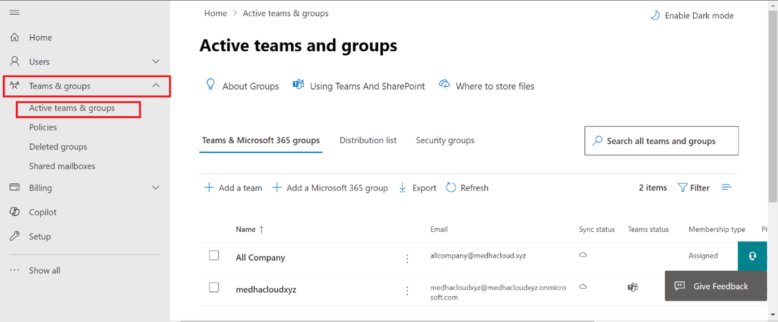
Task: Open Using Teams And SharePoint link
Action: 368,86
